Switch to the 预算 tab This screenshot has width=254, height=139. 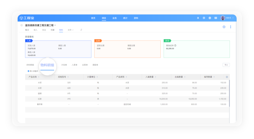point(52,30)
